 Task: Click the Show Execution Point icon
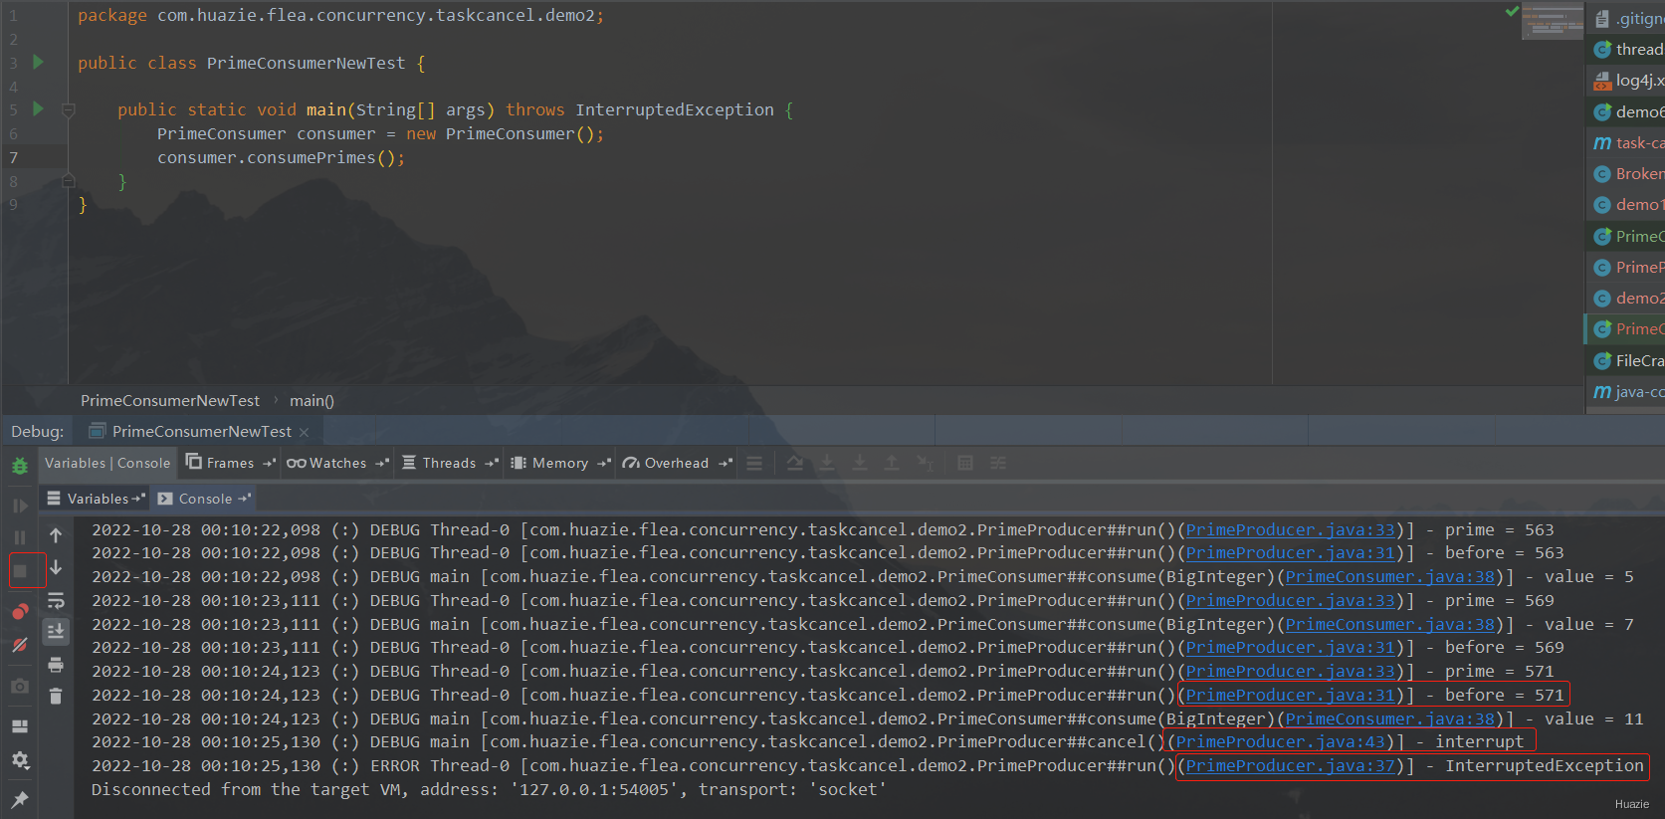click(754, 463)
